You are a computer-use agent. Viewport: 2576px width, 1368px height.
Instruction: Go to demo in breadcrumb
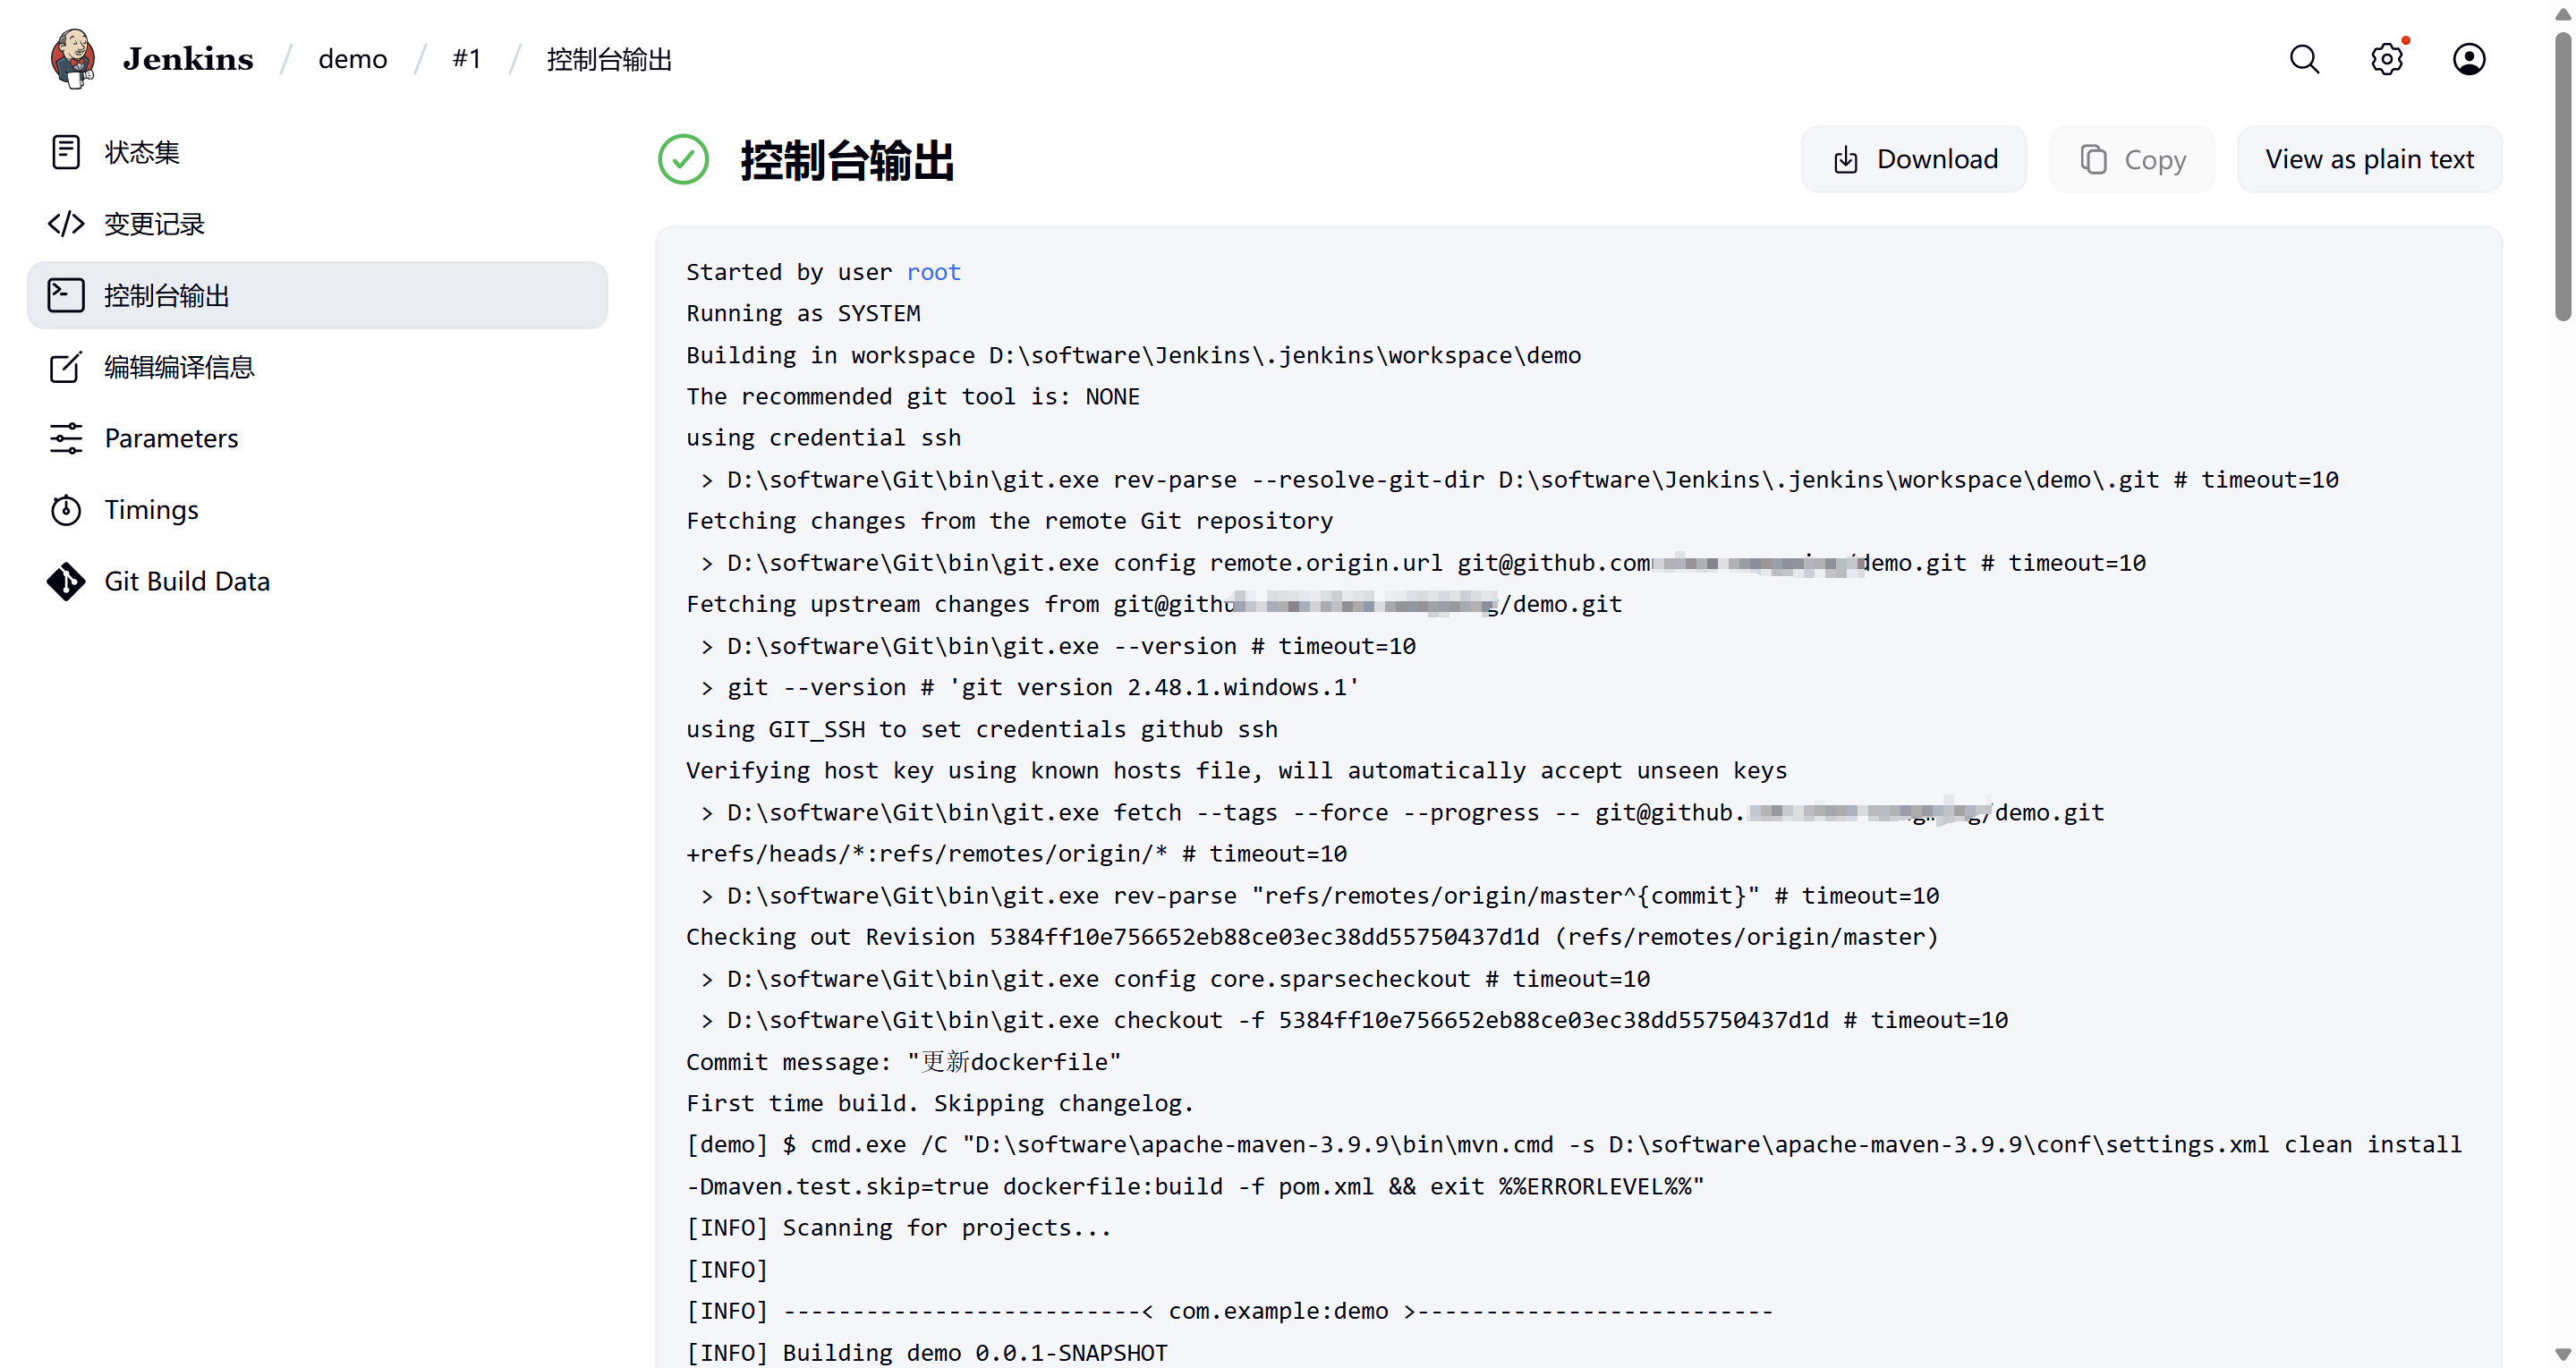(x=352, y=59)
